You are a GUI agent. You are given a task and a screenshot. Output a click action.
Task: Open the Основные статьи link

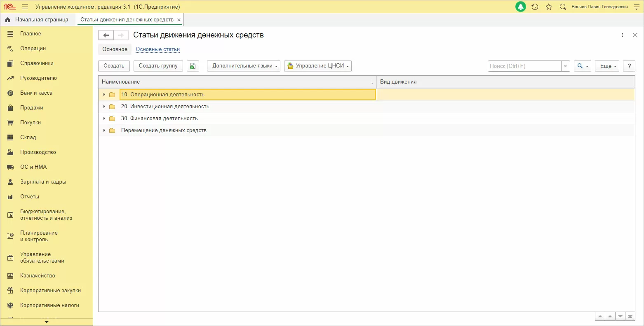pyautogui.click(x=158, y=49)
